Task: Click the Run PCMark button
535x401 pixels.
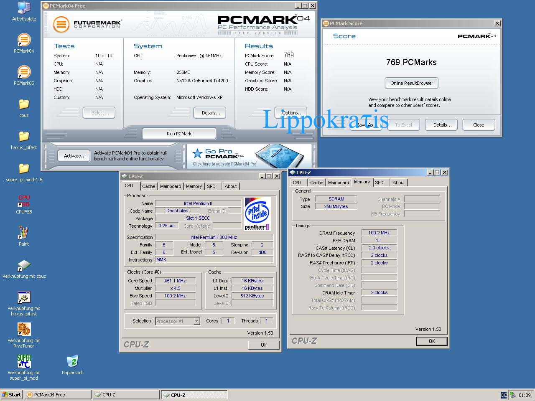Action: (x=179, y=134)
